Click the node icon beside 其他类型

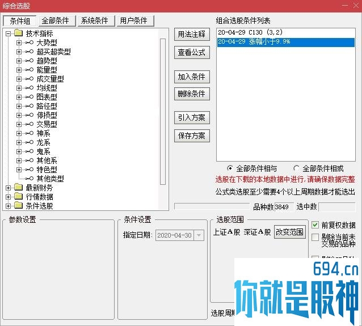pyautogui.click(x=29, y=179)
